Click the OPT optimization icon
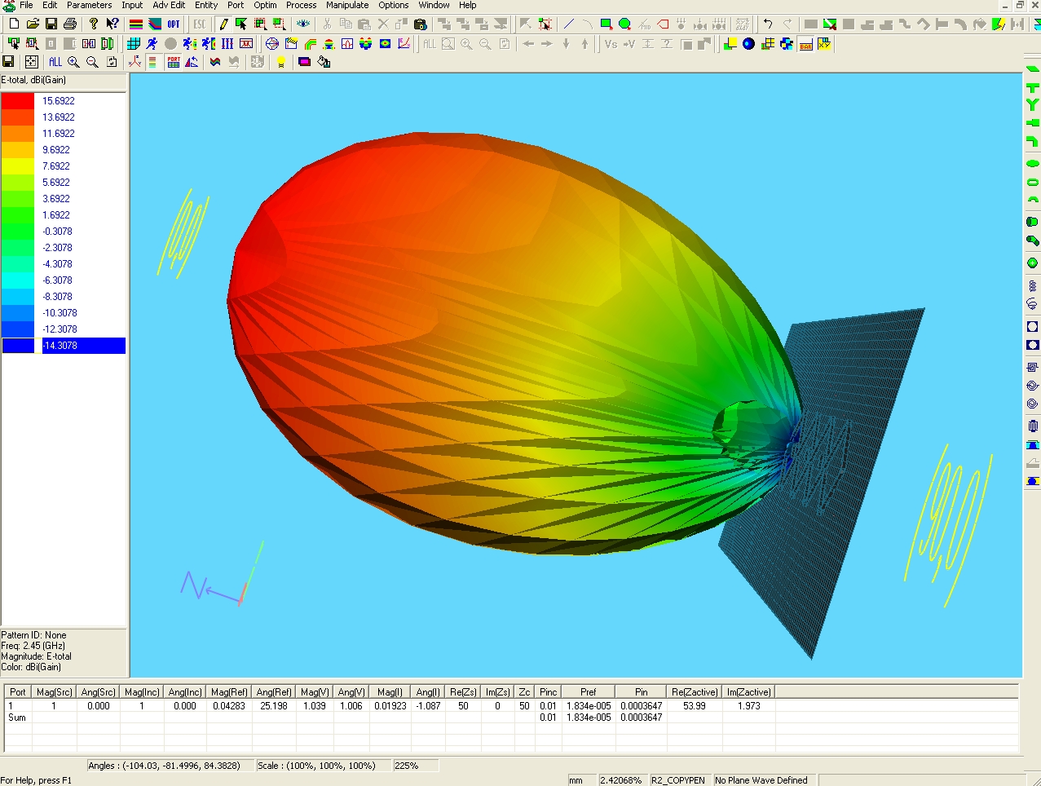Viewport: 1041px width, 786px height. point(174,24)
